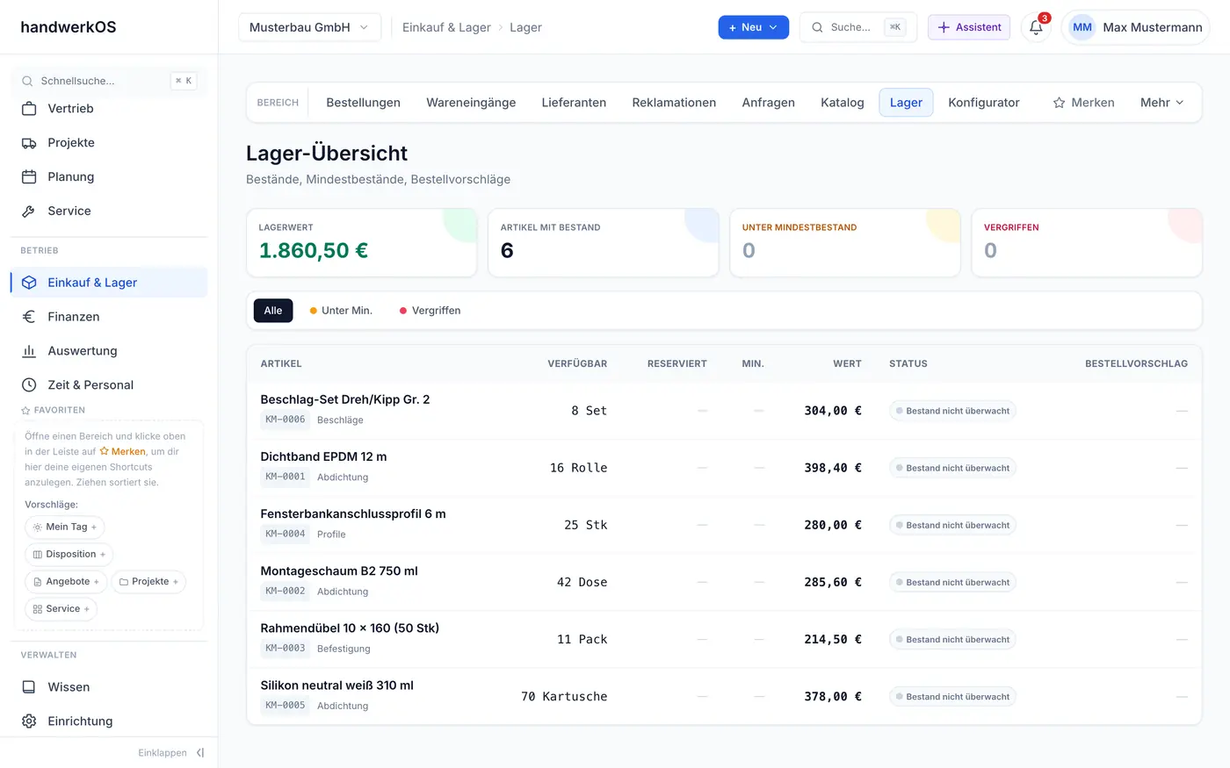This screenshot has height=768, width=1230.
Task: Select article code KM-0005
Action: [x=286, y=706]
